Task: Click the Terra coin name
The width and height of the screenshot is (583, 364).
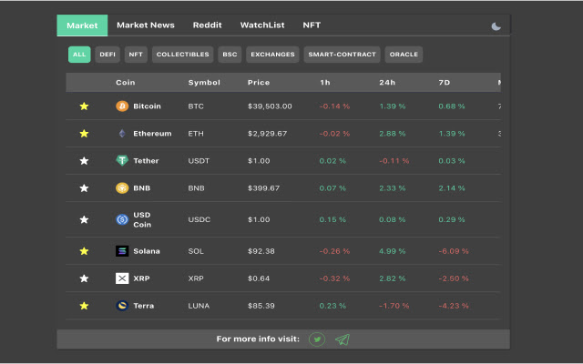Action: pyautogui.click(x=144, y=306)
